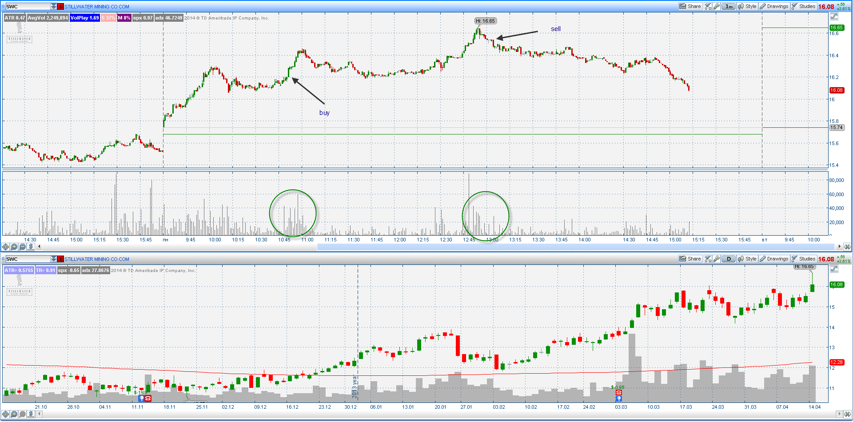
Task: Click the wrench settings icon in top chart
Action: (x=716, y=6)
